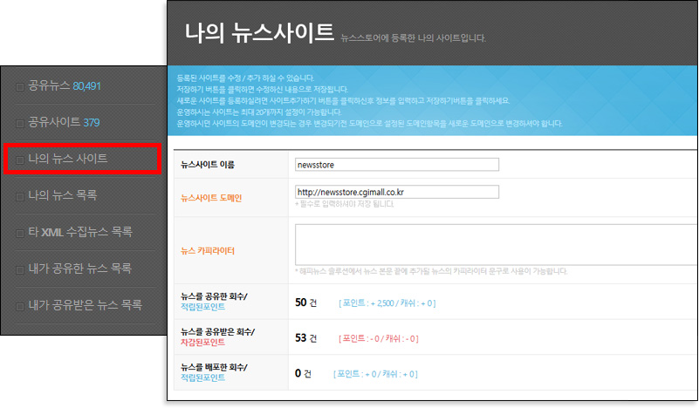Open 내가 공유받은 뉴스 목록
Screen dimensions: 699x408
86,304
